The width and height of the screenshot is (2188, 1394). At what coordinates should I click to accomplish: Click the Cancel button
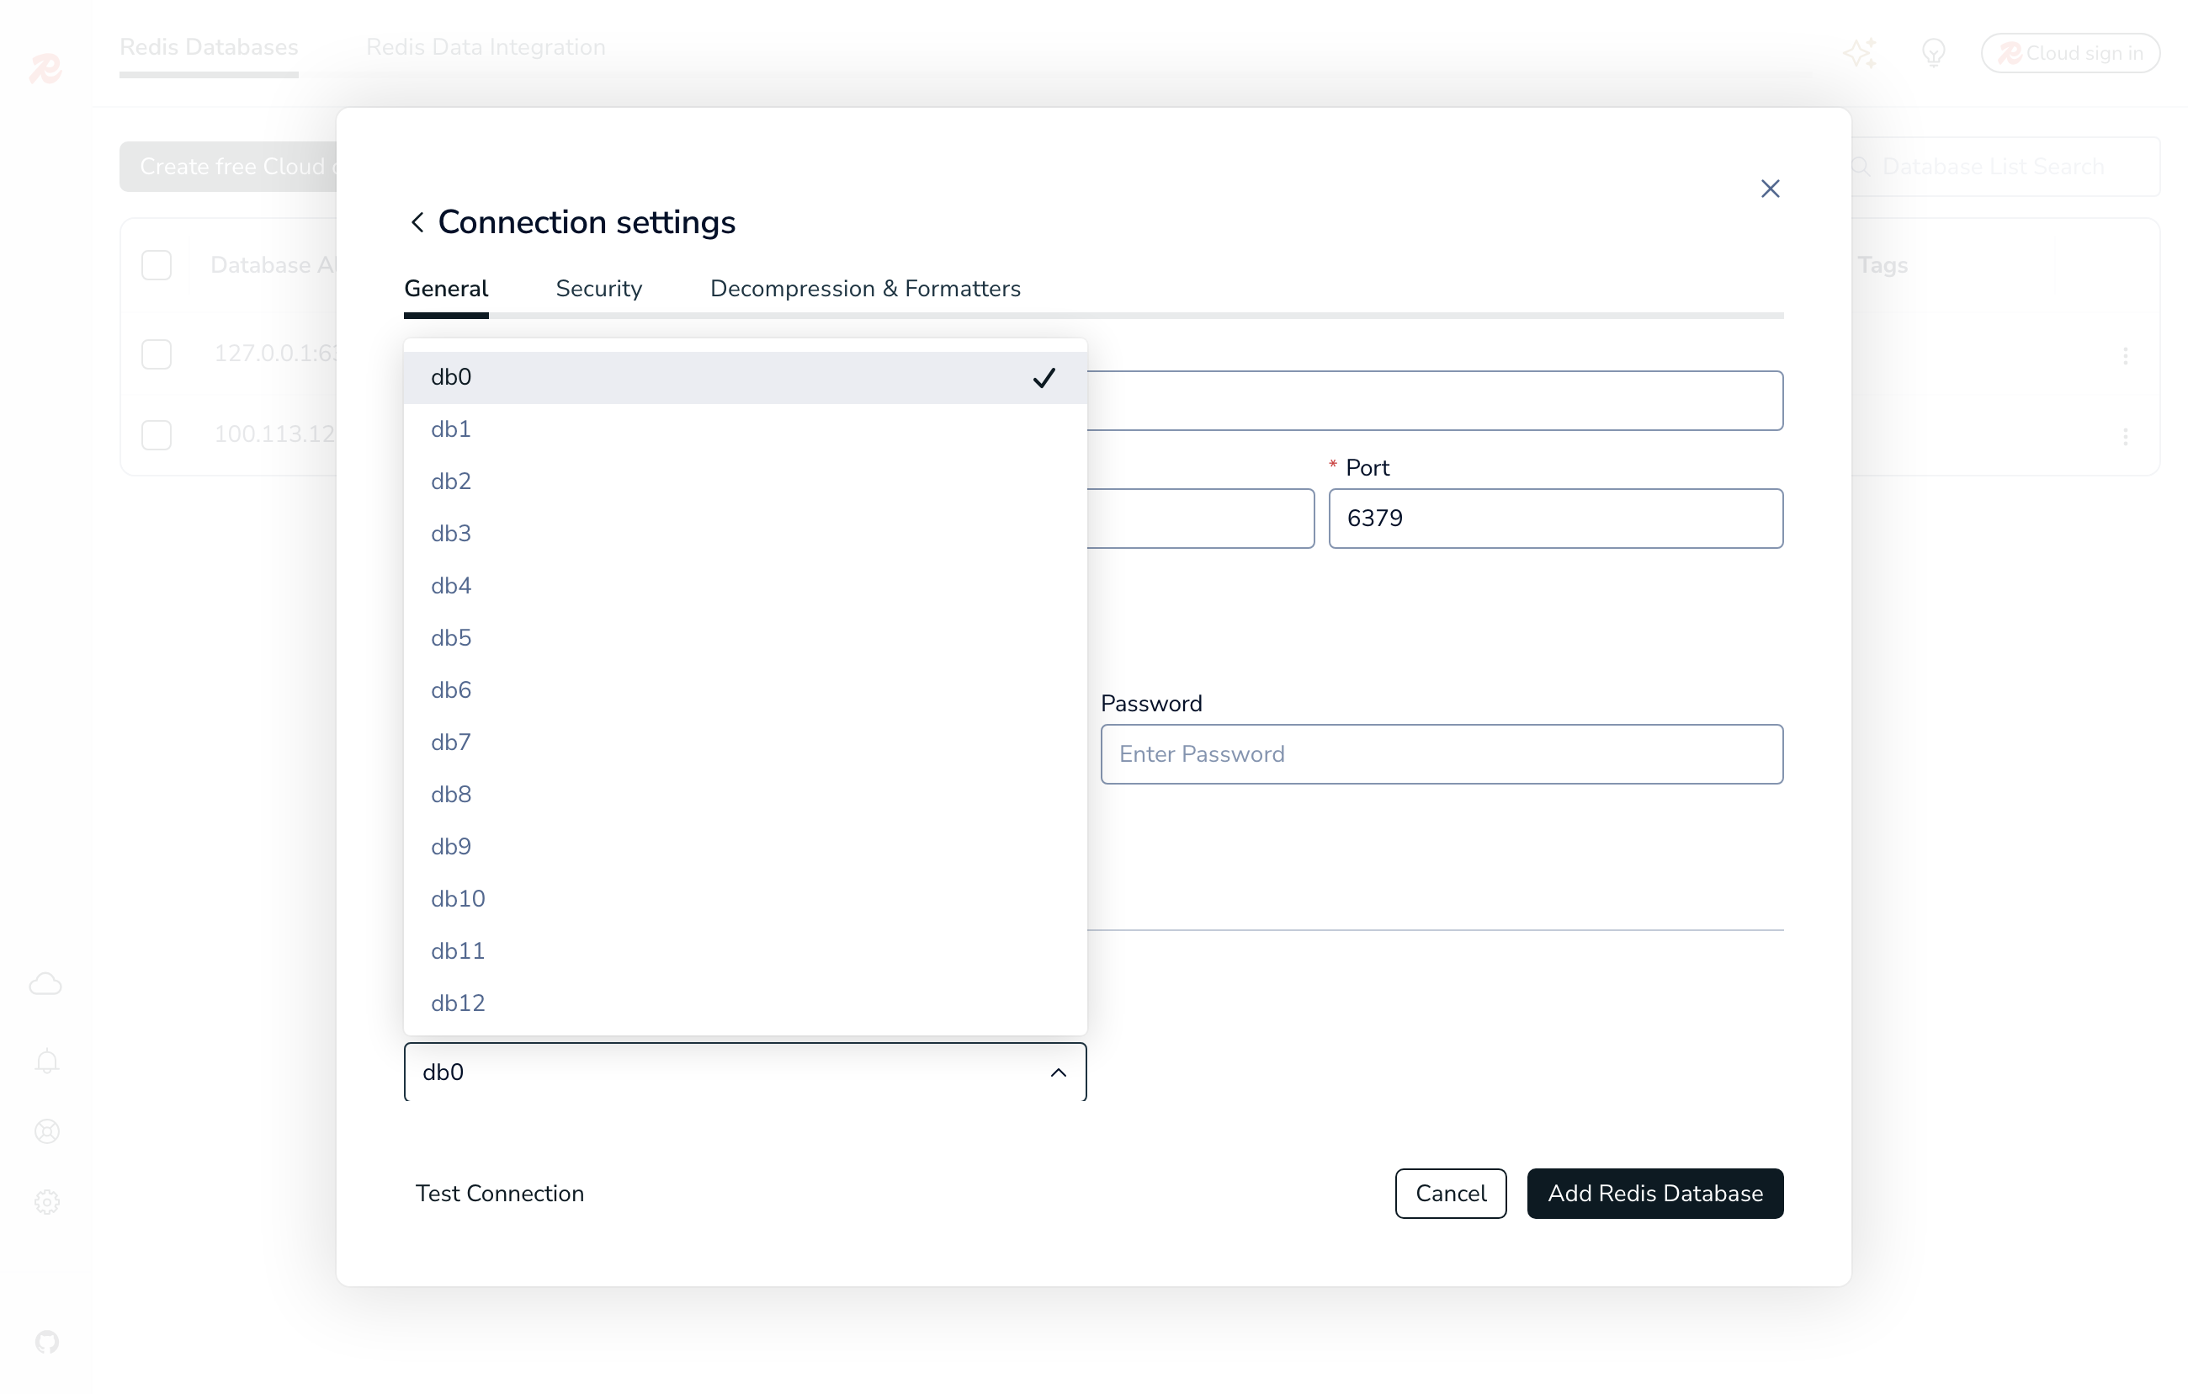click(x=1451, y=1193)
